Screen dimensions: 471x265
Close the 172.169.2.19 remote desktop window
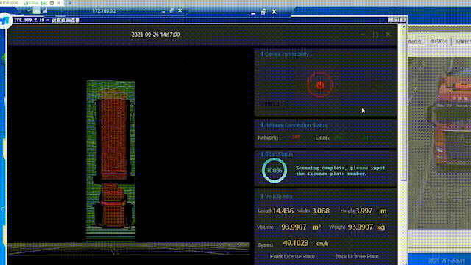pos(403,20)
